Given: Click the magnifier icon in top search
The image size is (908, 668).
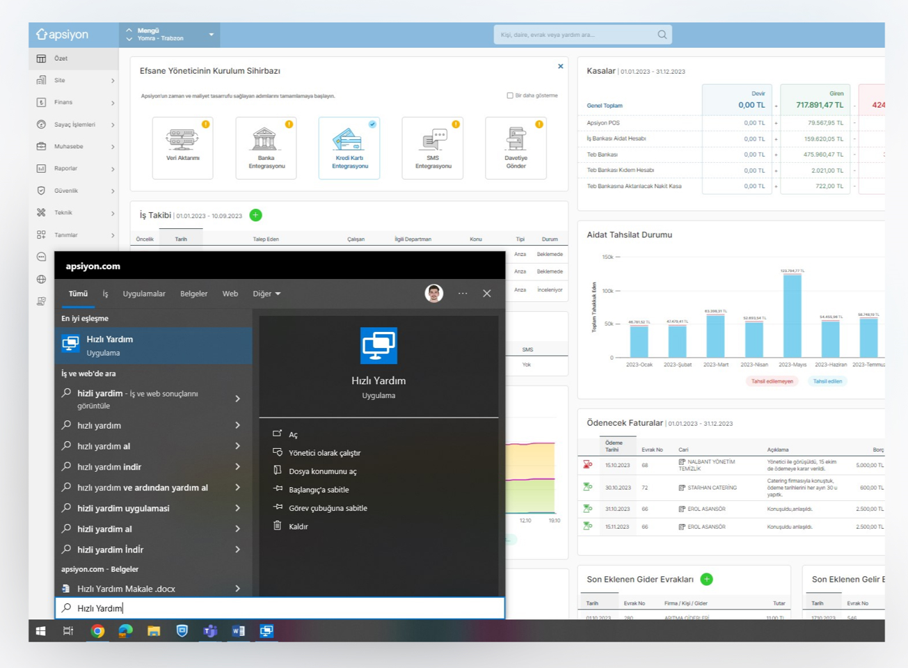Looking at the screenshot, I should coord(662,35).
